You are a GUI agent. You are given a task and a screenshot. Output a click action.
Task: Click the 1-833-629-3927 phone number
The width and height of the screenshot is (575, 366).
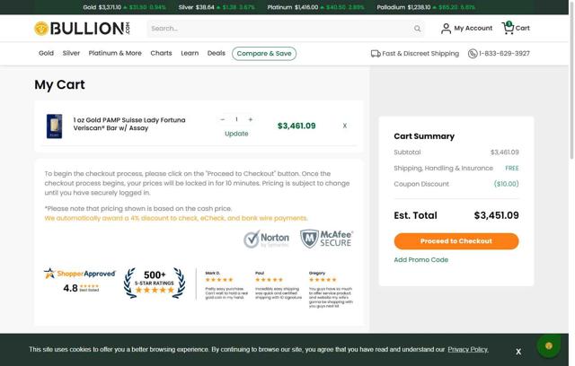pyautogui.click(x=504, y=54)
